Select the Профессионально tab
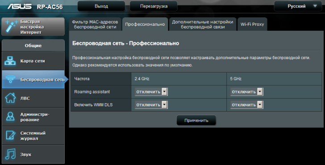325x165 pixels. [x=145, y=24]
